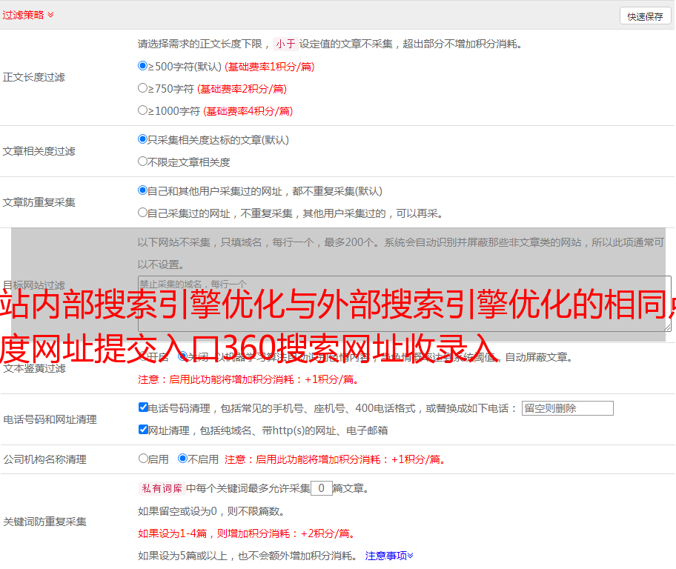This screenshot has width=676, height=569.
Task: Choose 不限定文章相关度 option
Action: click(x=143, y=162)
